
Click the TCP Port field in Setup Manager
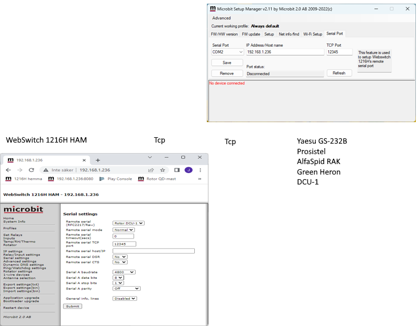pos(339,52)
